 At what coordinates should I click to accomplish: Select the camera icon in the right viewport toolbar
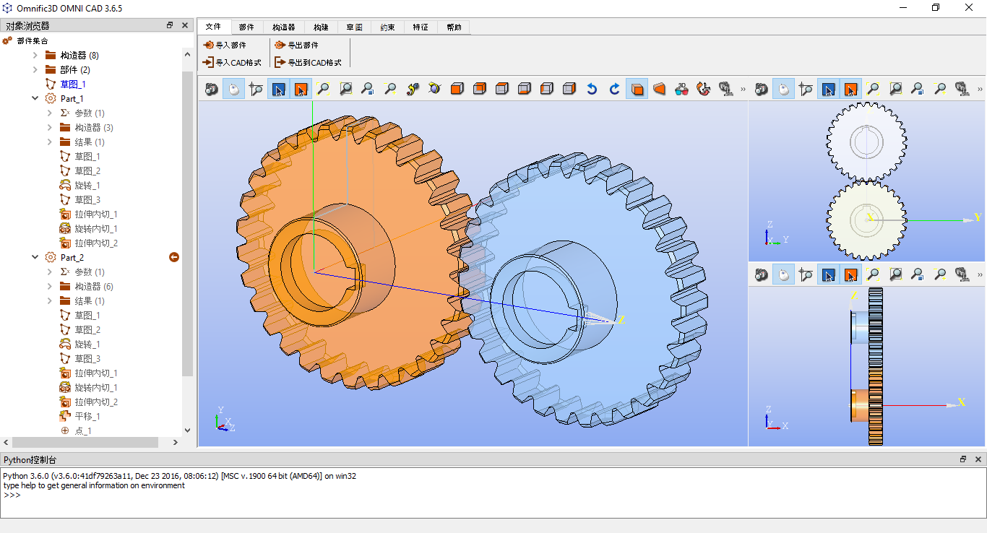click(762, 89)
